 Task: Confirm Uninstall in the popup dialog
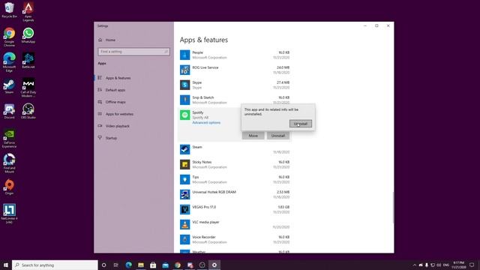coord(300,124)
